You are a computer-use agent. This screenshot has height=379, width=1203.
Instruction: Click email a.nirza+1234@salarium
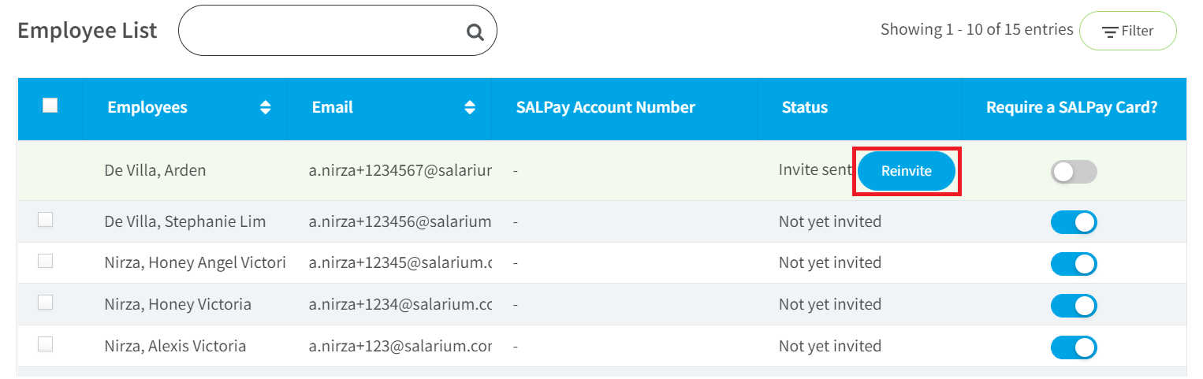pyautogui.click(x=400, y=304)
